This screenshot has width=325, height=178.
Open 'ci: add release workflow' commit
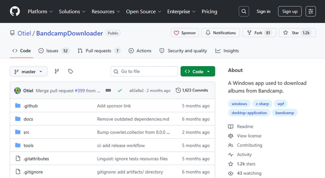tap(121, 146)
